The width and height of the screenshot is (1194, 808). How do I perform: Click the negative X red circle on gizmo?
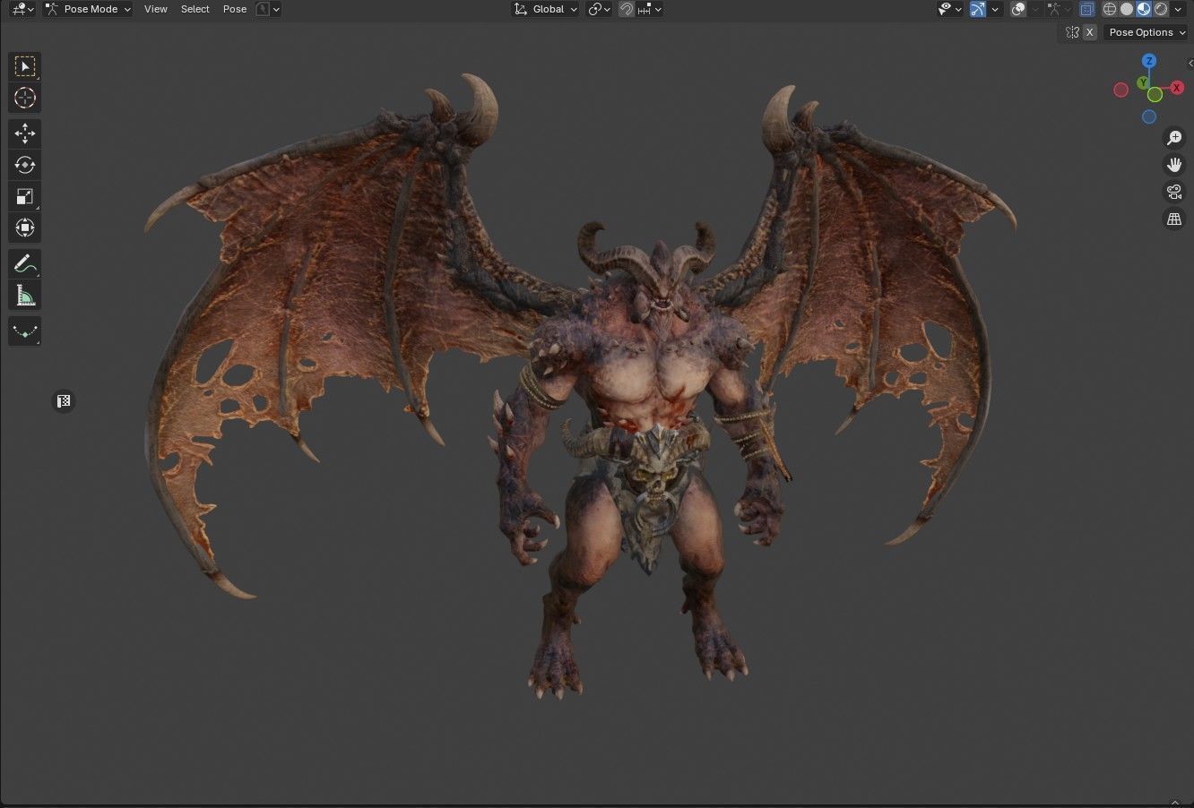click(1120, 90)
